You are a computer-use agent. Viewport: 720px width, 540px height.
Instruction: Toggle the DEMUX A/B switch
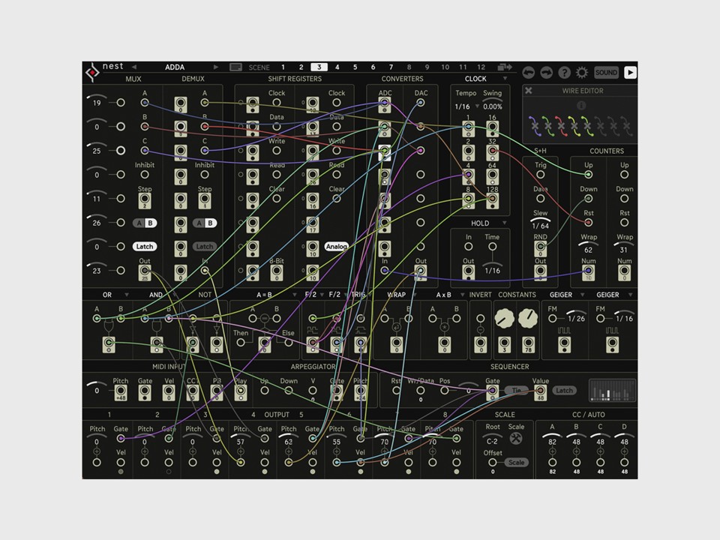(205, 223)
